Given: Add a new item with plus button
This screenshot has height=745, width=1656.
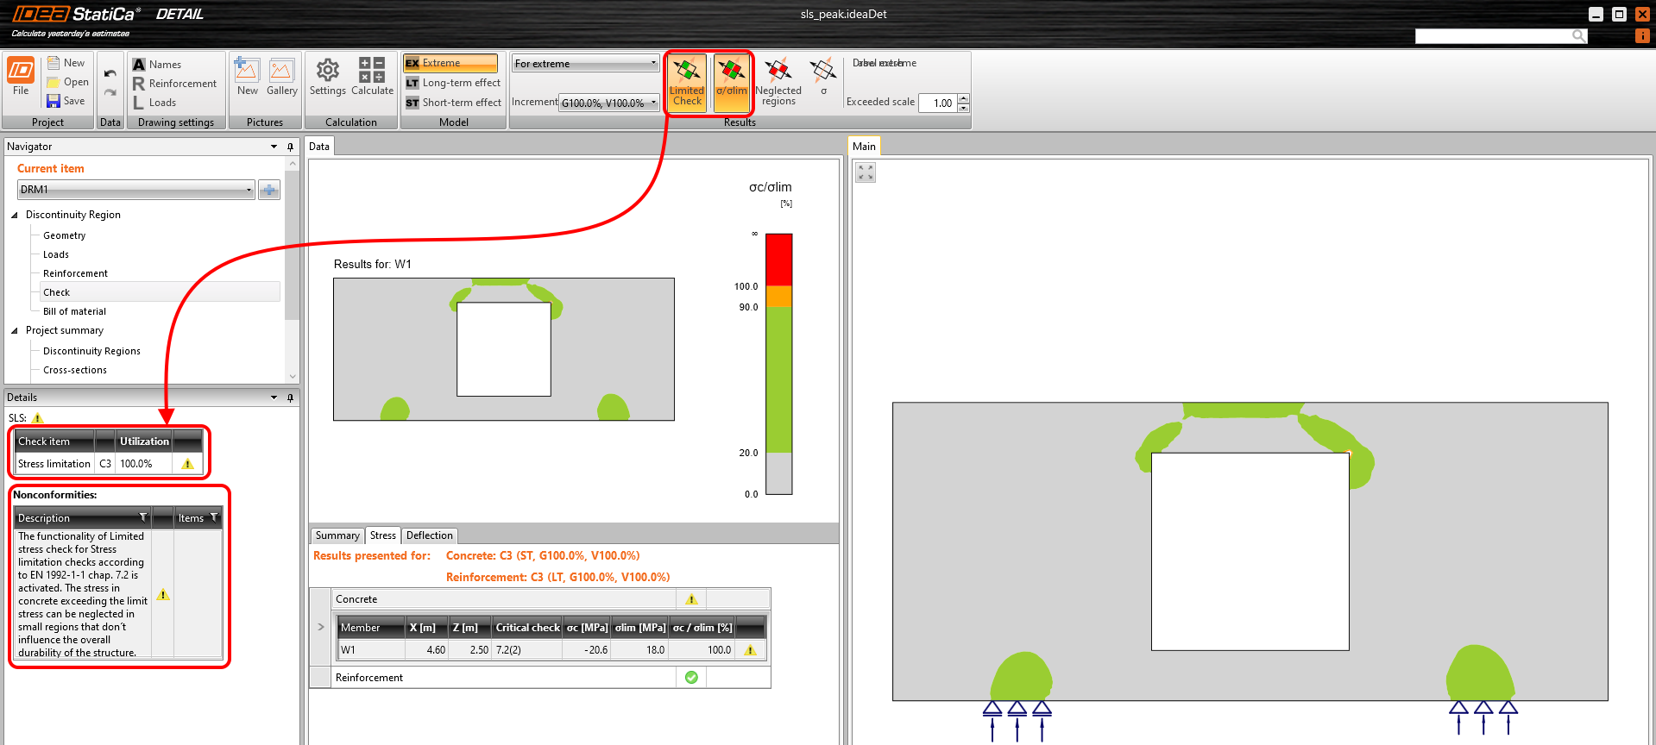Looking at the screenshot, I should [x=269, y=190].
